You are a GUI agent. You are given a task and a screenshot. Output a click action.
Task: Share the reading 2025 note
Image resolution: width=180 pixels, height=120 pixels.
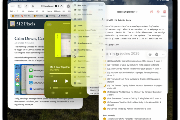click(x=156, y=54)
